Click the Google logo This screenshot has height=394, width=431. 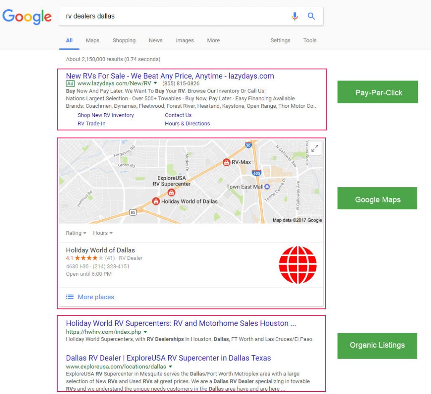pyautogui.click(x=27, y=16)
